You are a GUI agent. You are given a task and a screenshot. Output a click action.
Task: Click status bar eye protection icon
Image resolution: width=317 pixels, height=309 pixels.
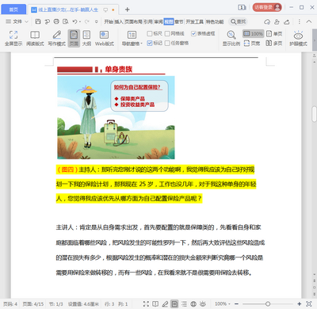click(203, 304)
